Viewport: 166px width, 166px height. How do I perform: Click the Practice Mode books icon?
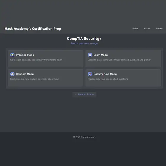point(12,55)
